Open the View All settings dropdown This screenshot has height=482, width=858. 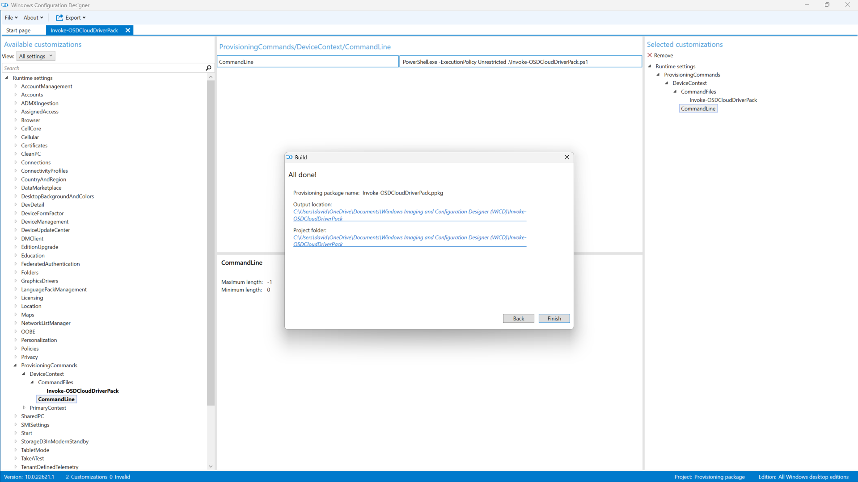tap(36, 56)
